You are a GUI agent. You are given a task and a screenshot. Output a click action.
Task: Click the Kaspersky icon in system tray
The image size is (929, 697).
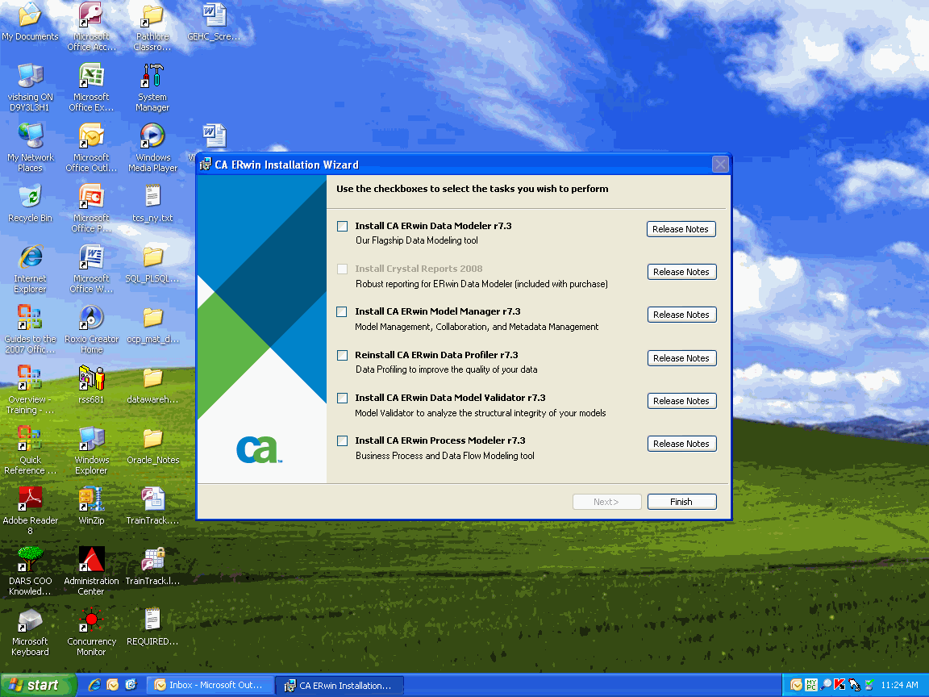[x=839, y=685]
